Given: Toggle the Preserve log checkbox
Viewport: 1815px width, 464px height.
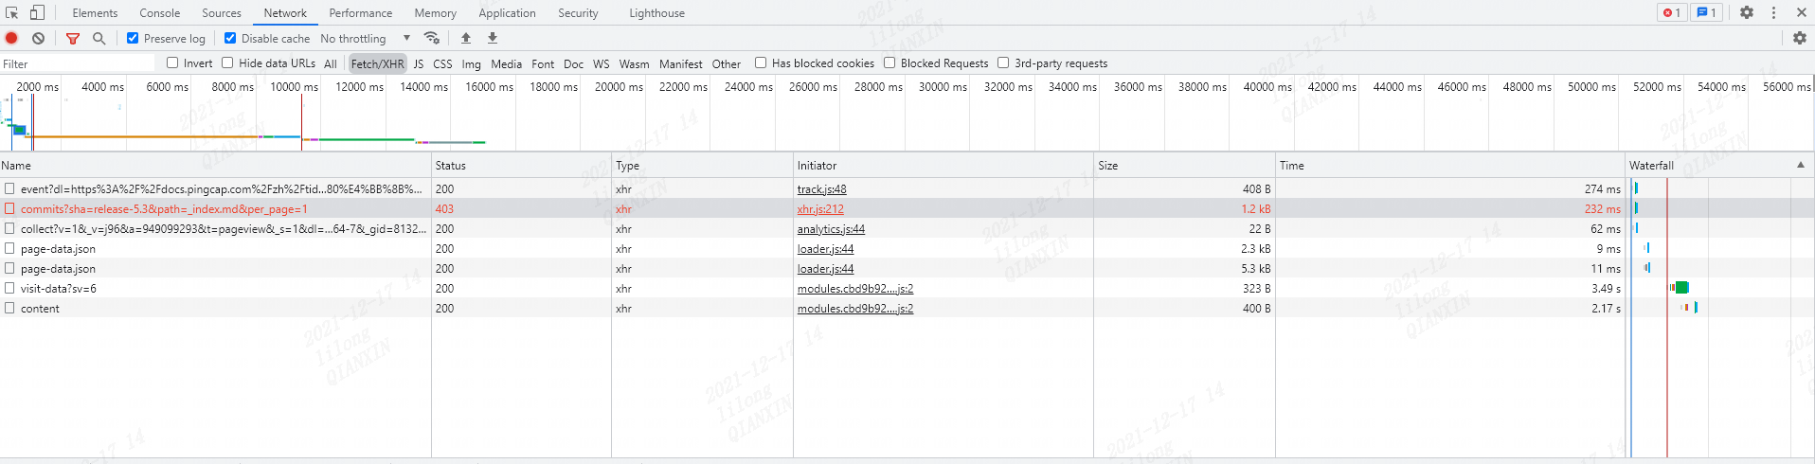Looking at the screenshot, I should (x=133, y=38).
